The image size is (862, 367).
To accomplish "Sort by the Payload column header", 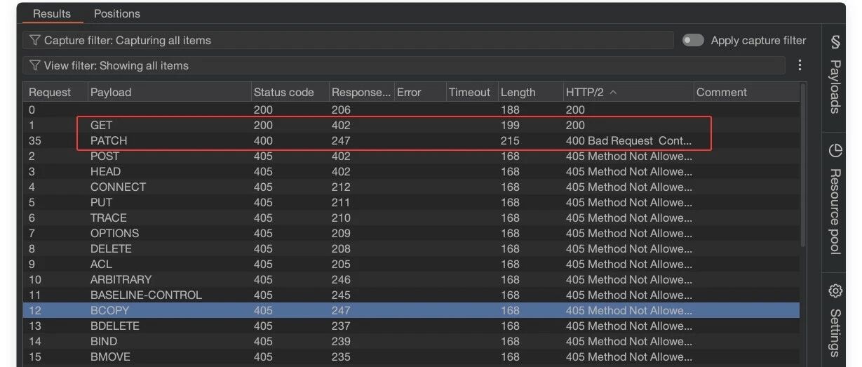I will [169, 92].
